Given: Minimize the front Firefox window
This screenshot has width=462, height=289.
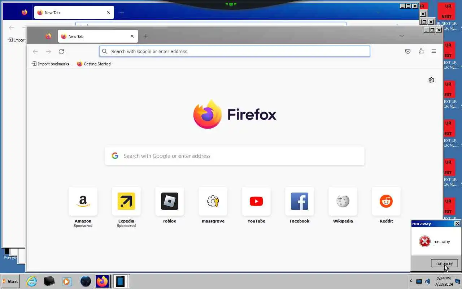Looking at the screenshot, I should [426, 30].
